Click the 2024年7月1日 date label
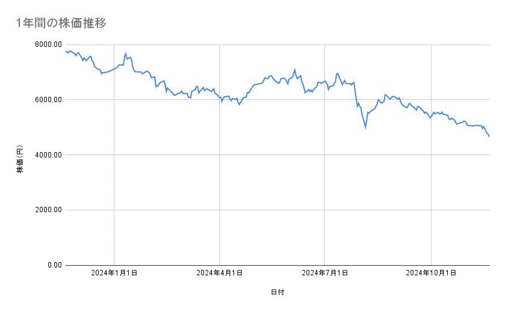 point(325,273)
